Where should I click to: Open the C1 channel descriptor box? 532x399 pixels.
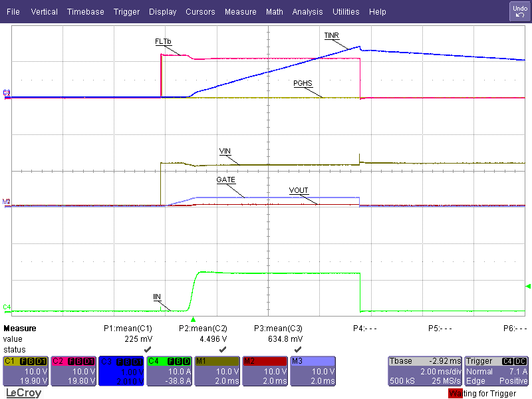(25, 370)
